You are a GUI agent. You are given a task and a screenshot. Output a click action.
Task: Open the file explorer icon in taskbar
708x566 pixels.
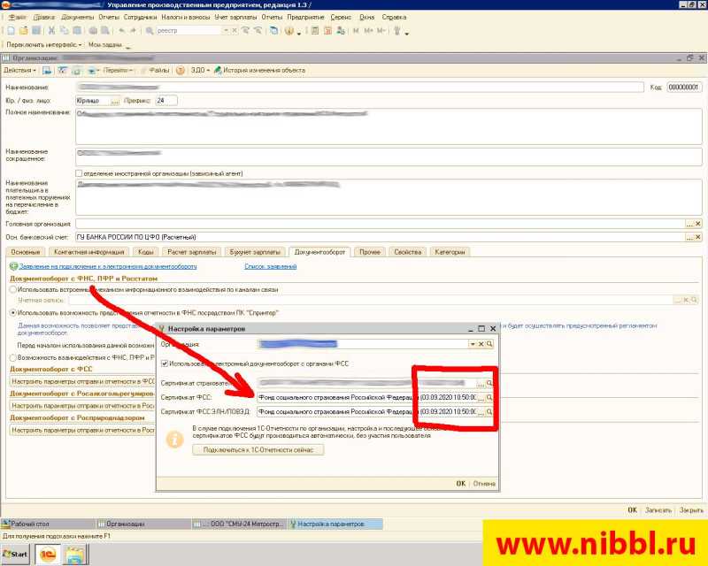tap(74, 555)
